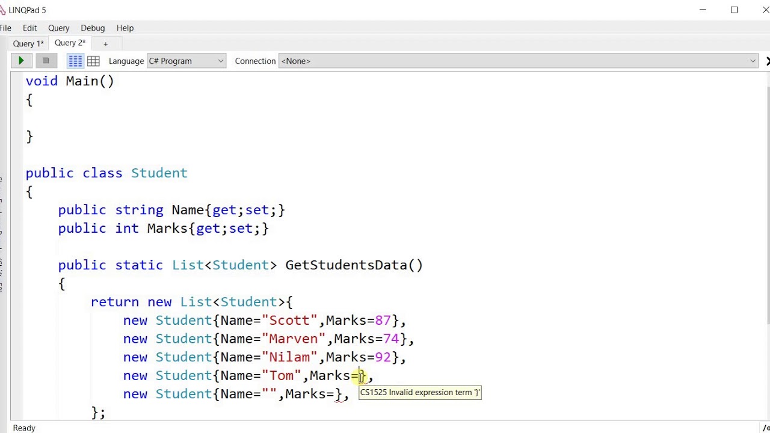770x433 pixels.
Task: Click the "Scott" string literal
Action: (x=289, y=320)
